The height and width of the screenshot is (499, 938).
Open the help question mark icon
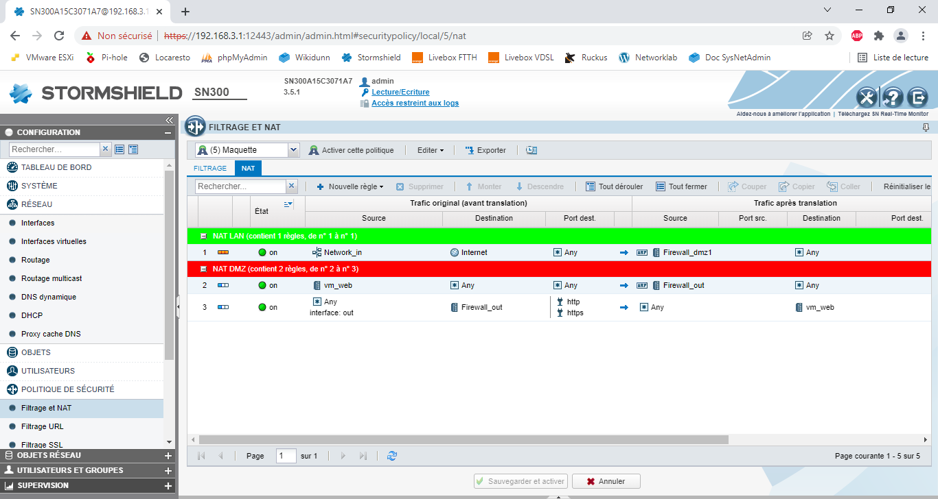coord(893,98)
